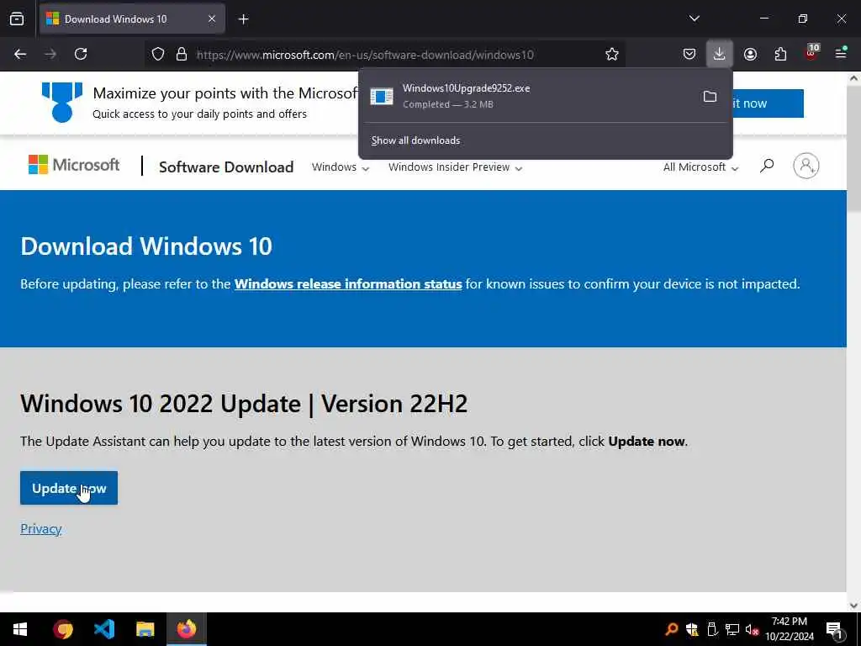Open the muted volume tray icon
This screenshot has width=861, height=646.
(x=752, y=629)
